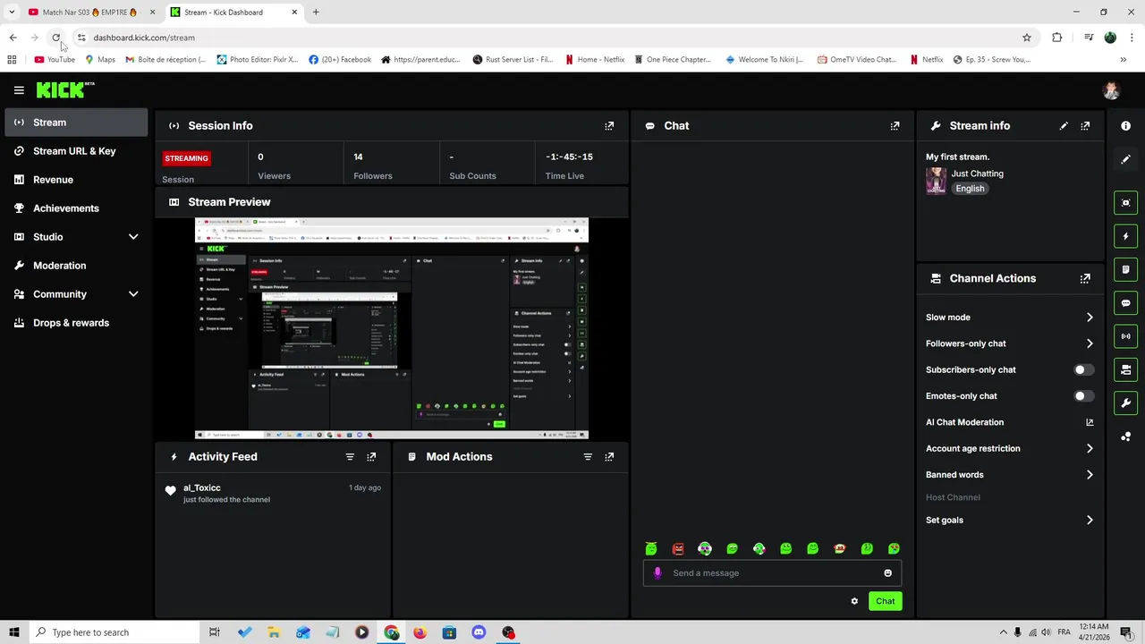
Task: Open Discord from the taskbar
Action: 479,632
